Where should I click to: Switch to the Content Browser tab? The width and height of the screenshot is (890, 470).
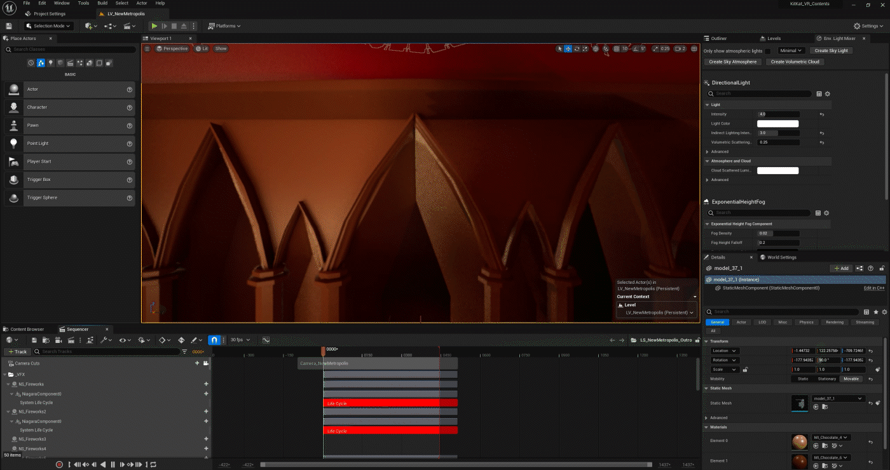pyautogui.click(x=27, y=329)
